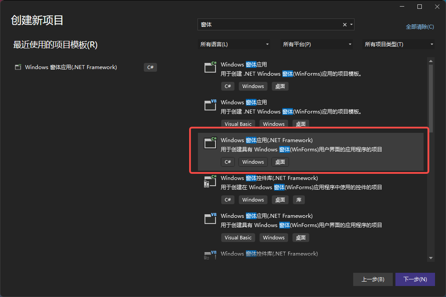Click the Windows tag under the control library template
Screen dimensions: 446x297
253,200
